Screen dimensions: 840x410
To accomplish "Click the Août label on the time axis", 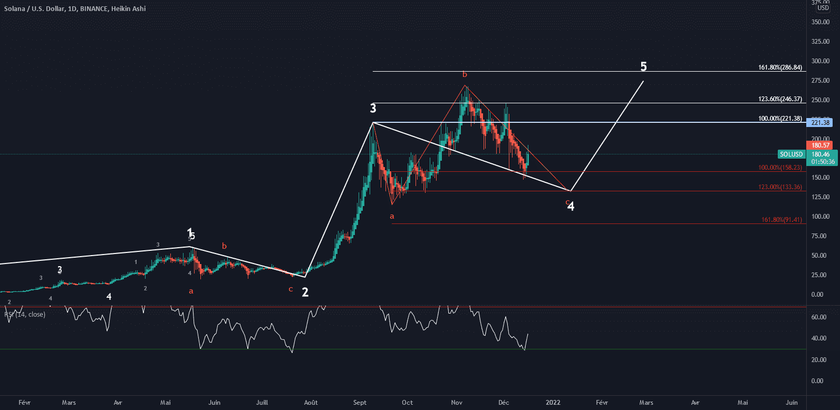I will coord(311,403).
